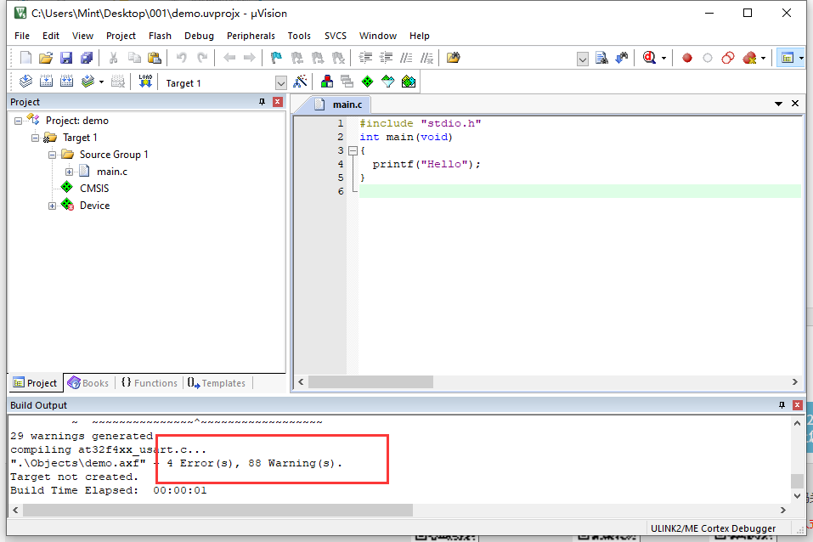The height and width of the screenshot is (542, 813).
Task: Open File Extensions, Books and Environment
Action: coord(327,82)
